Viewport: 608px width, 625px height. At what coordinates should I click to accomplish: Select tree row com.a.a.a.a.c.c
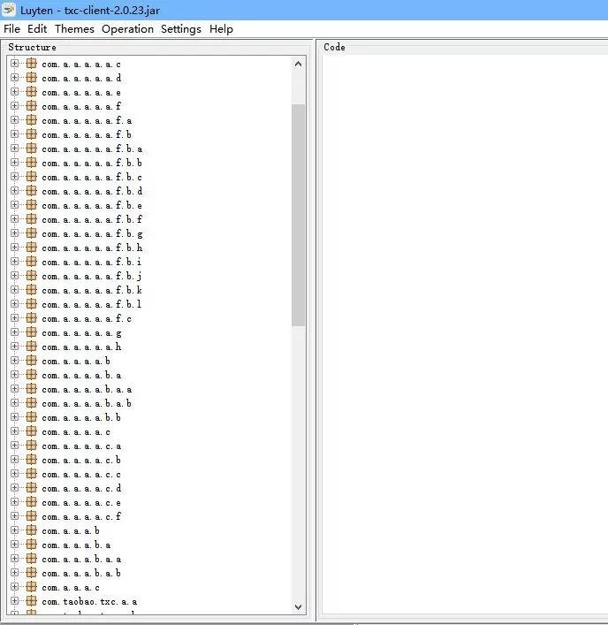tap(81, 475)
